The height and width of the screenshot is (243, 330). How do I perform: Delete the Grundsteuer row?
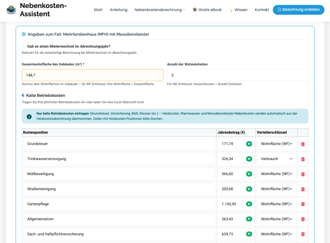coord(303,144)
